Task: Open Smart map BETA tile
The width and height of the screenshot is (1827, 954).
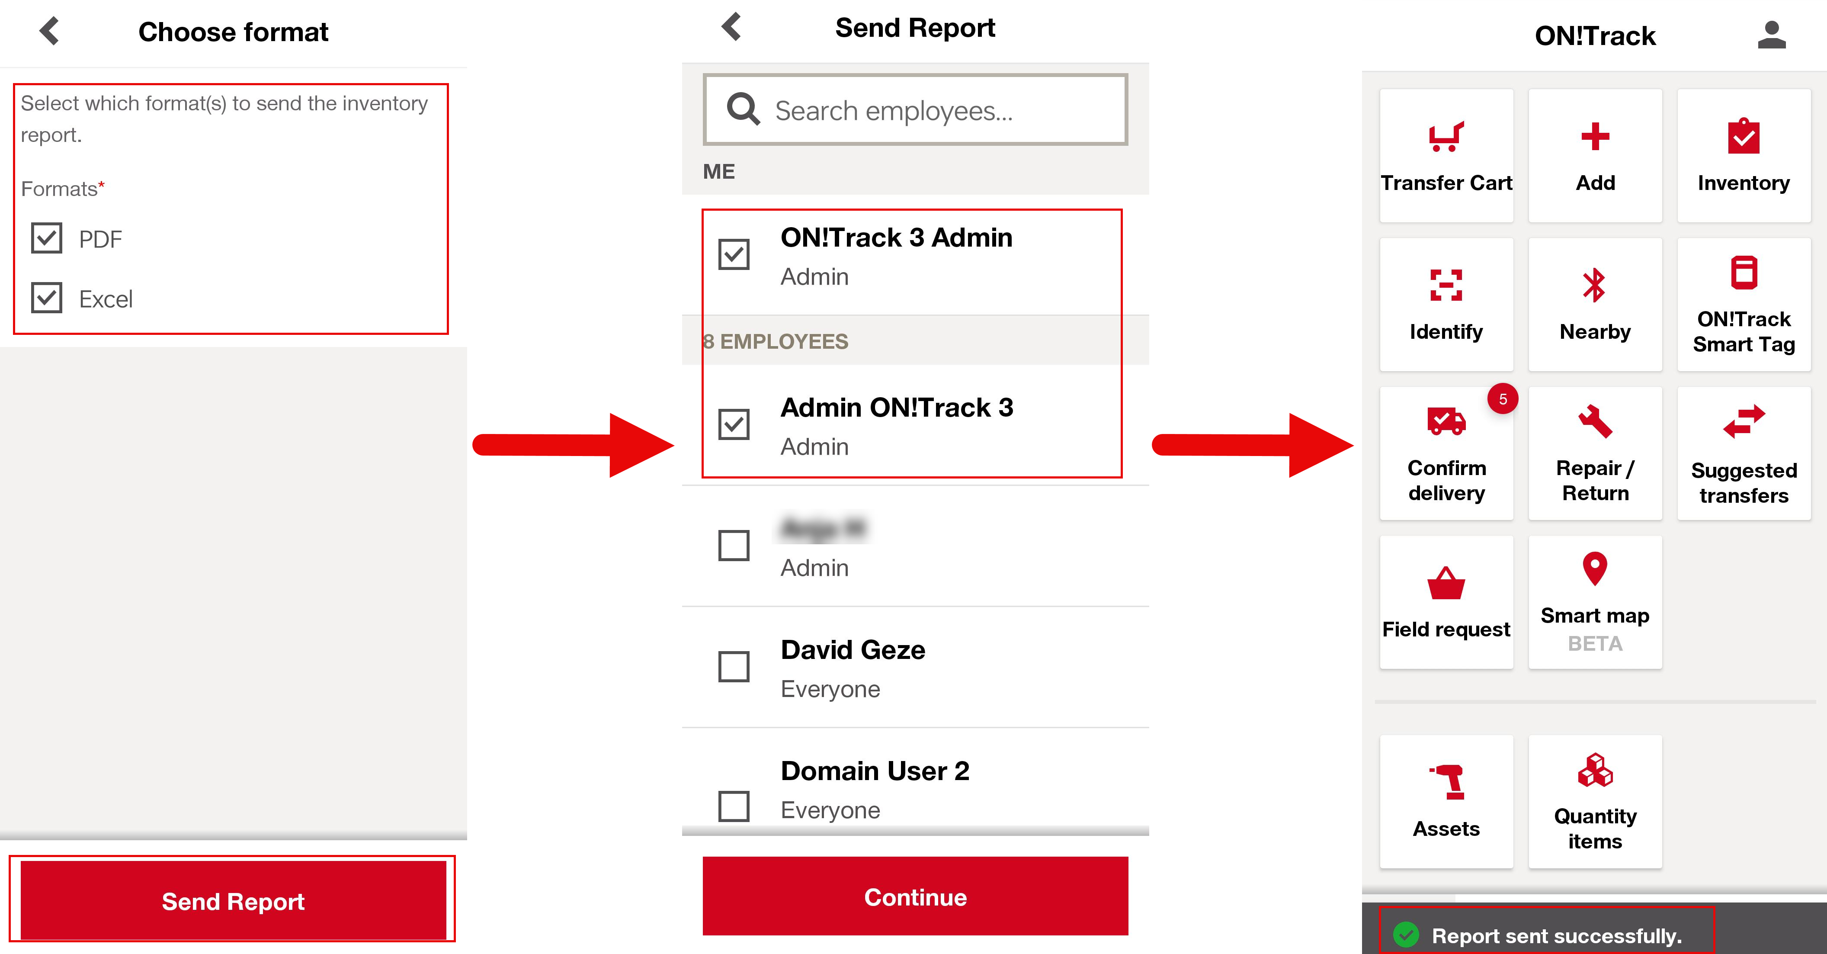Action: coord(1595,602)
